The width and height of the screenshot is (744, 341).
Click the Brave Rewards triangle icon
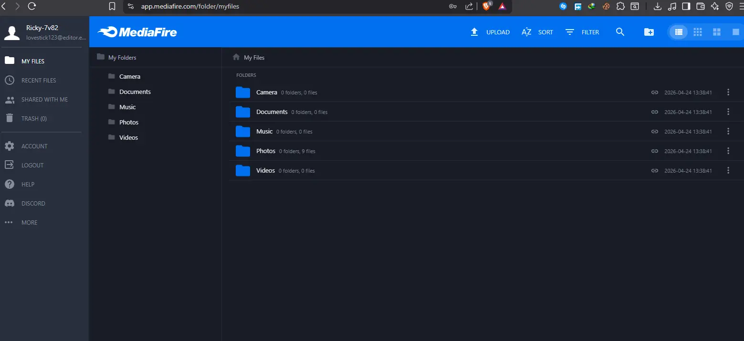tap(502, 6)
